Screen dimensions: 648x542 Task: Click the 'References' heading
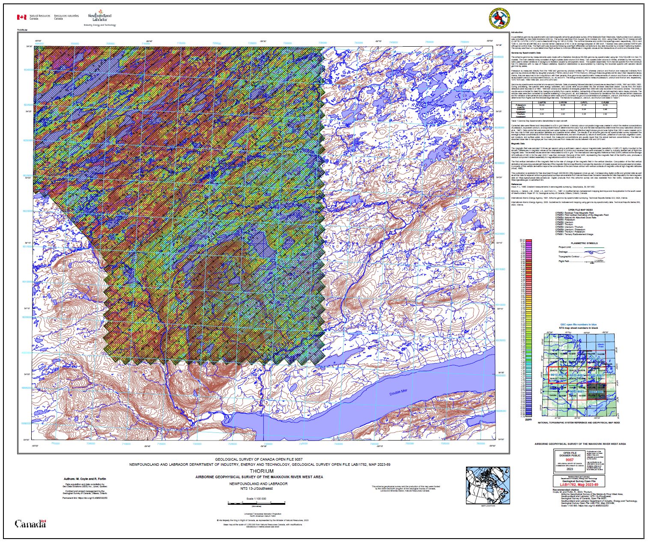pos(517,185)
